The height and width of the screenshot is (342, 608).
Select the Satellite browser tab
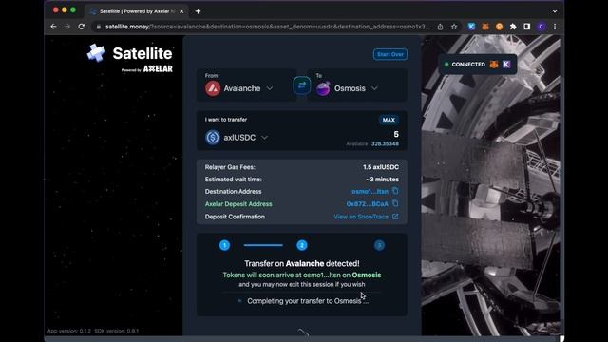click(137, 11)
